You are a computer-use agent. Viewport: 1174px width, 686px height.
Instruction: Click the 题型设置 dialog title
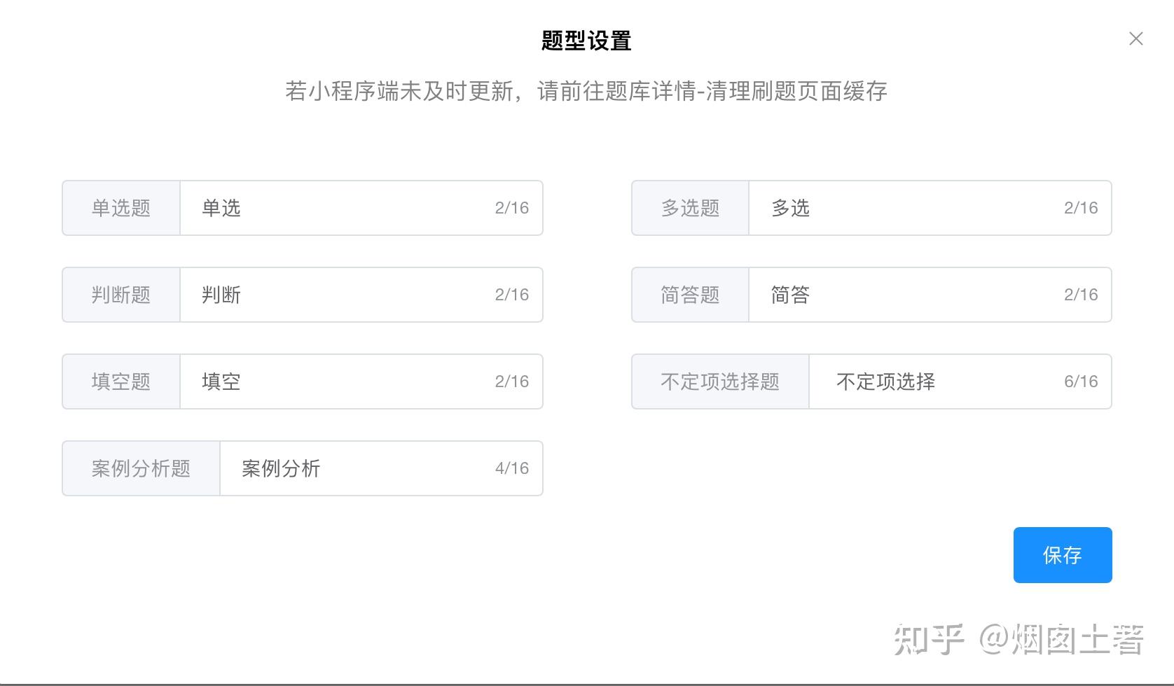pos(586,41)
